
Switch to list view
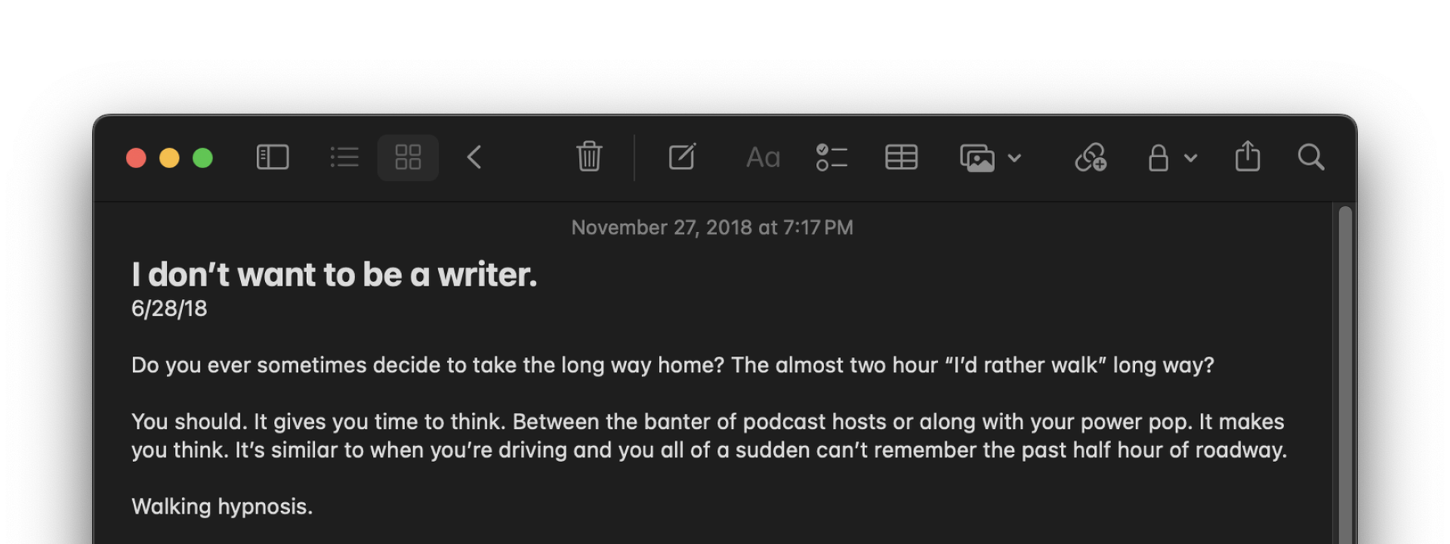click(x=344, y=157)
